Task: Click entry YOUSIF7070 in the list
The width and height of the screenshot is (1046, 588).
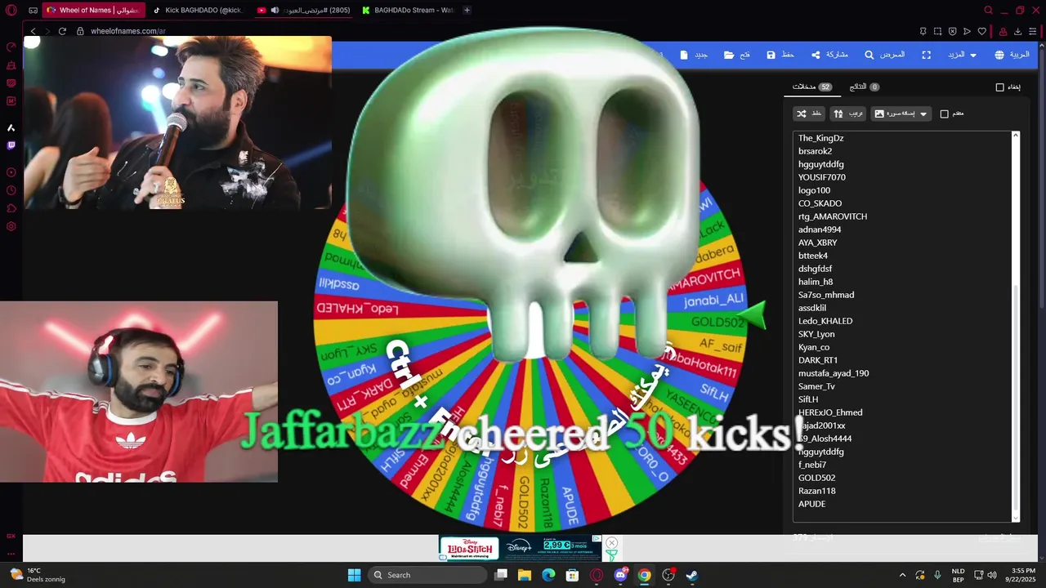Action: tap(822, 177)
